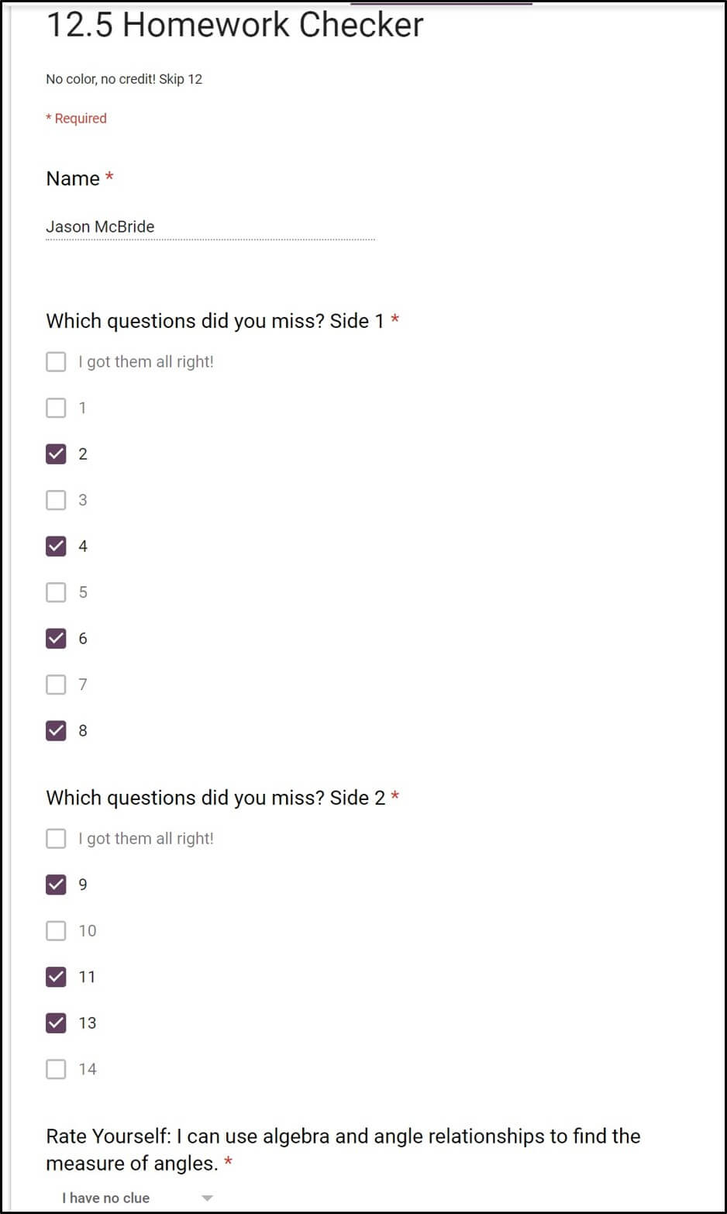
Task: Select the "12.5 Homework Checker" form title
Action: pos(233,26)
